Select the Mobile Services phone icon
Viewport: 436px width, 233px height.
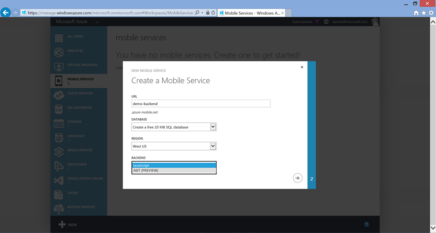[59, 81]
